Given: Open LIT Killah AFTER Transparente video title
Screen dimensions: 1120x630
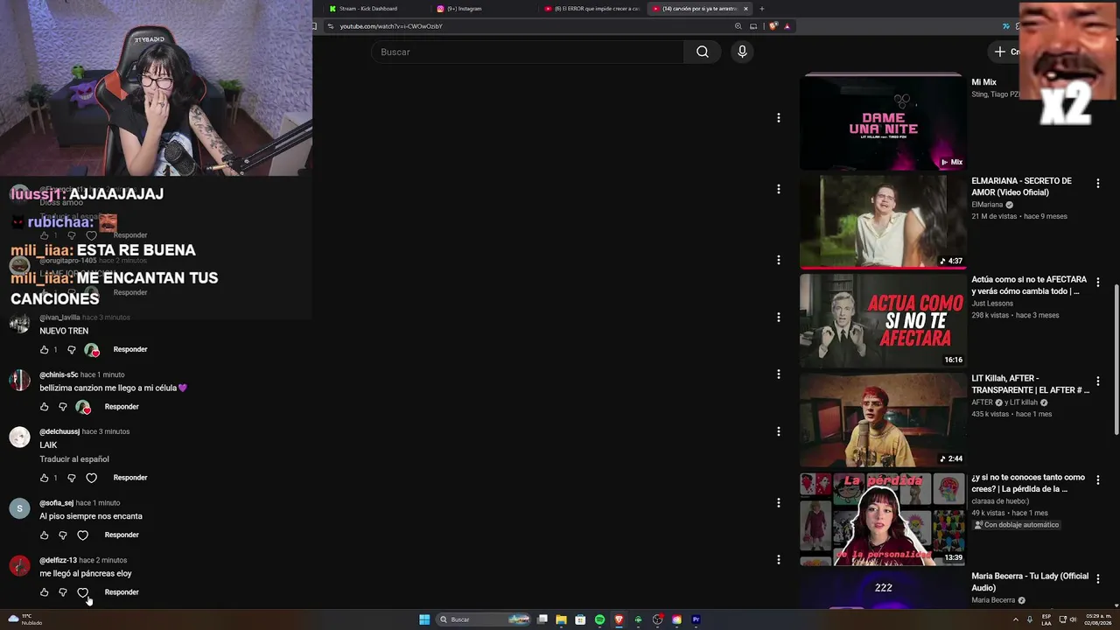Looking at the screenshot, I should point(1031,384).
